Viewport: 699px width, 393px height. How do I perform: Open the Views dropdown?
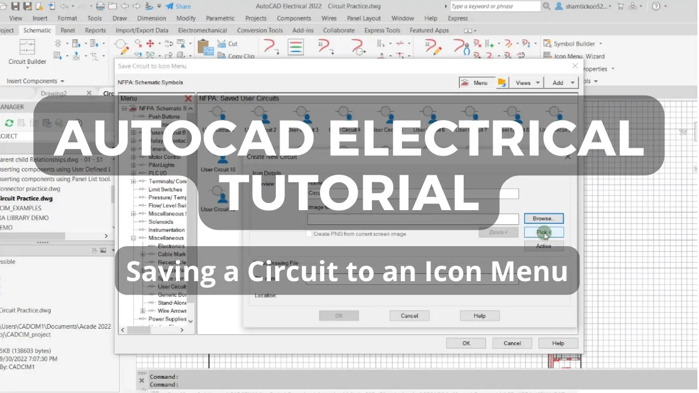[x=527, y=83]
